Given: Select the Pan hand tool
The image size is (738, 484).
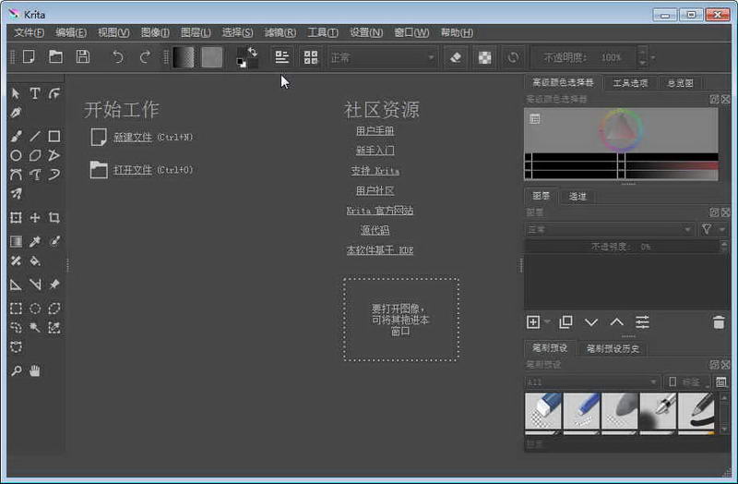Looking at the screenshot, I should click(x=35, y=371).
